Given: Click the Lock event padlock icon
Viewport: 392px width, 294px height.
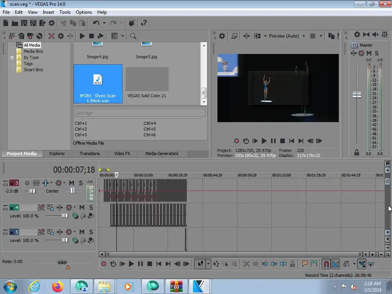Looking at the screenshot, I should (x=292, y=264).
